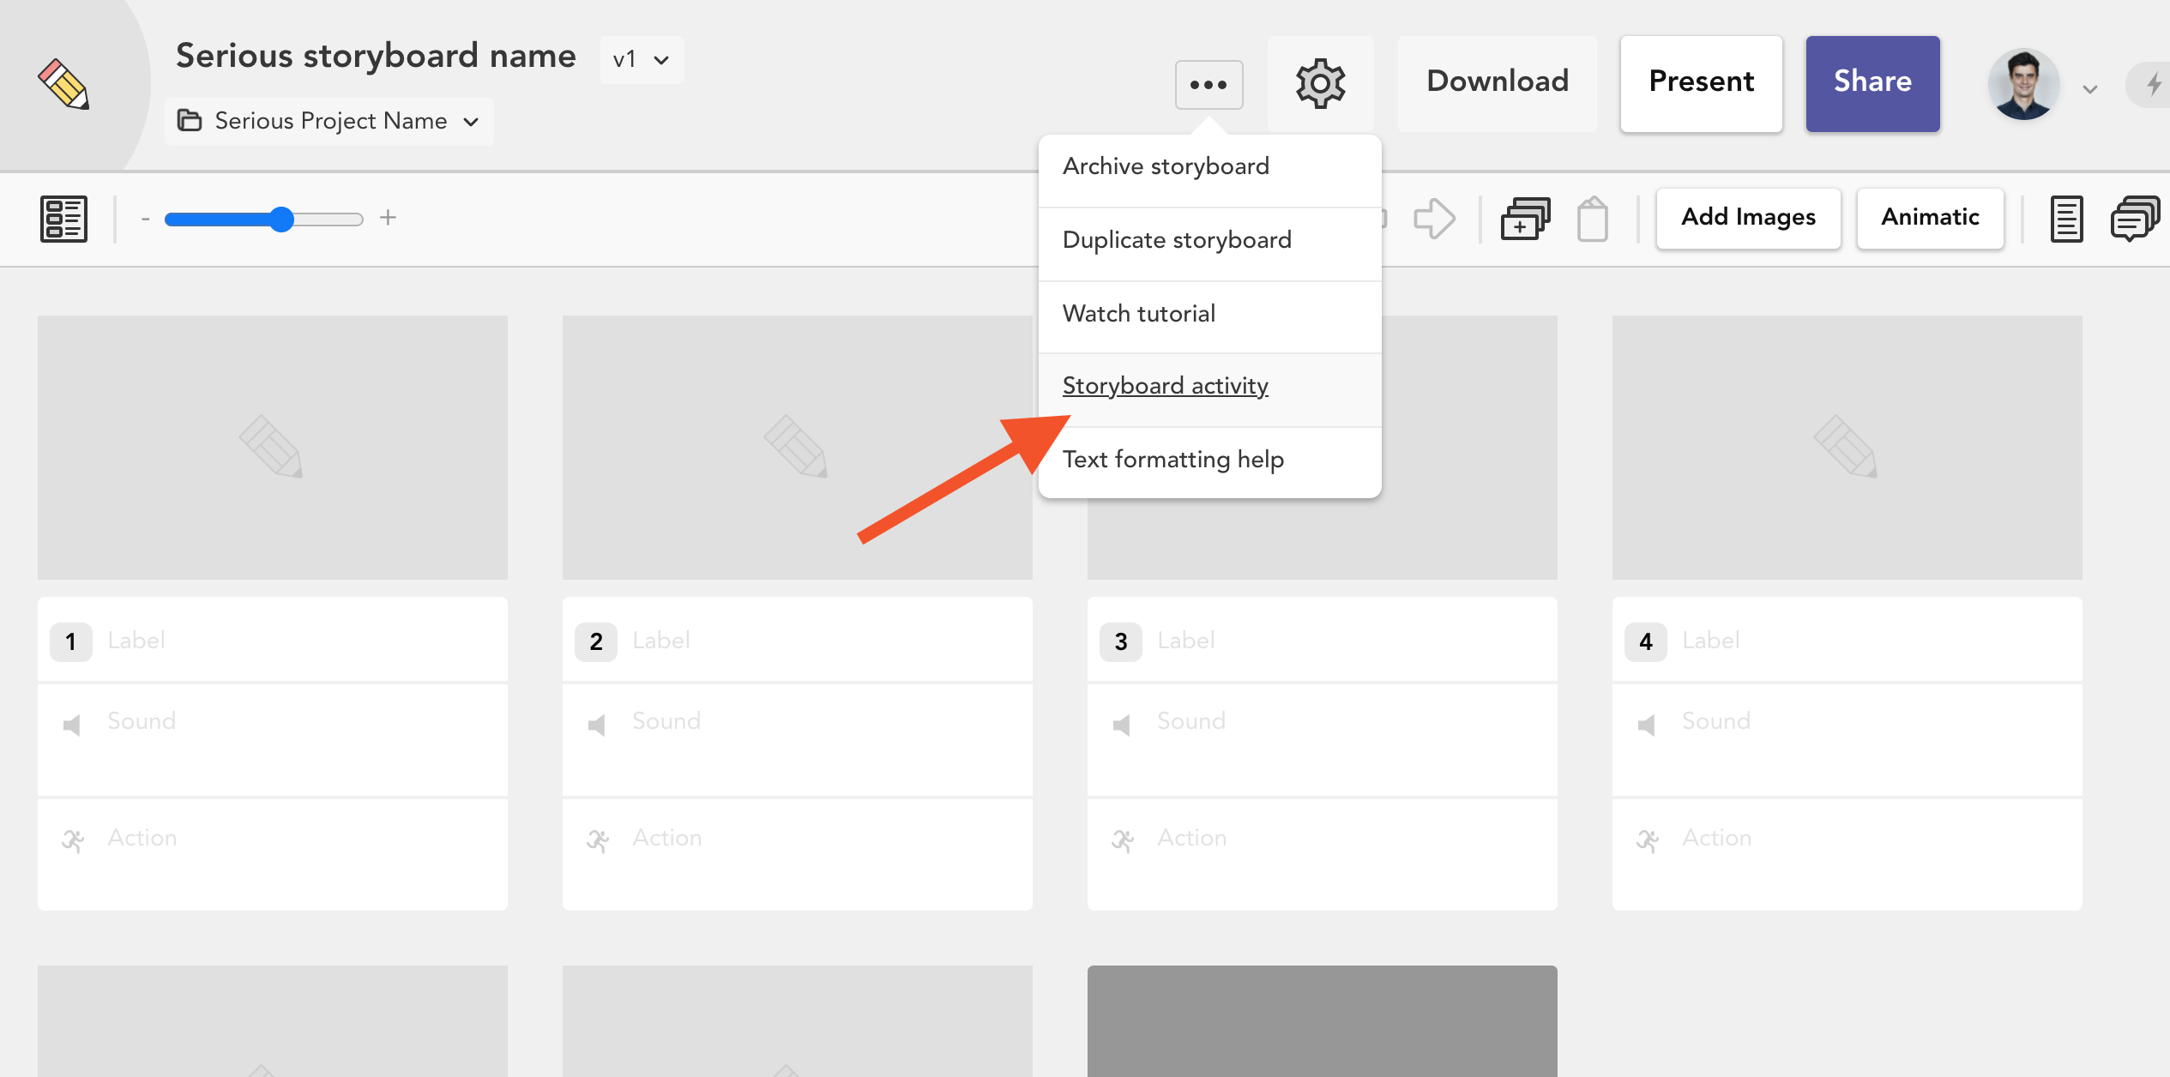2170x1077 pixels.
Task: Open the comments panel icon
Action: [2134, 219]
